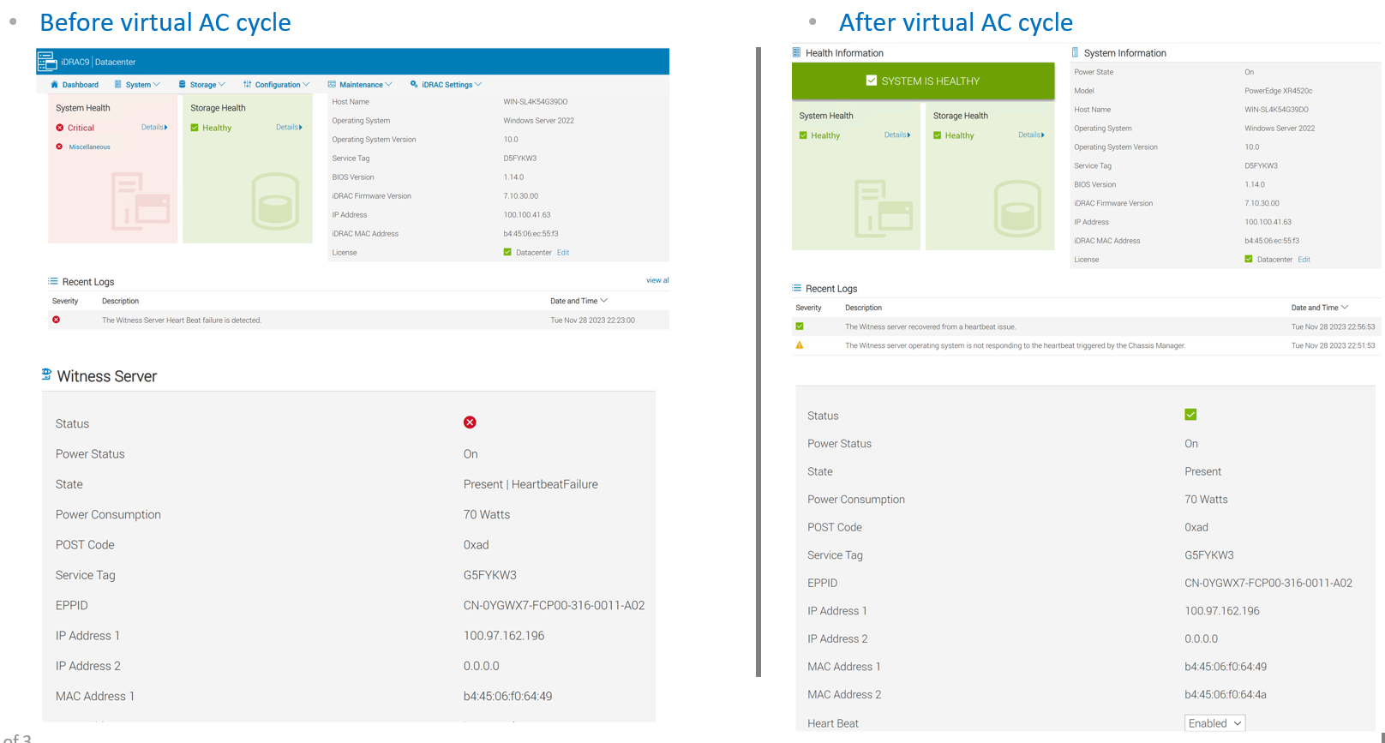This screenshot has width=1385, height=743.
Task: Click the Miscellaneous critical item
Action: click(89, 147)
